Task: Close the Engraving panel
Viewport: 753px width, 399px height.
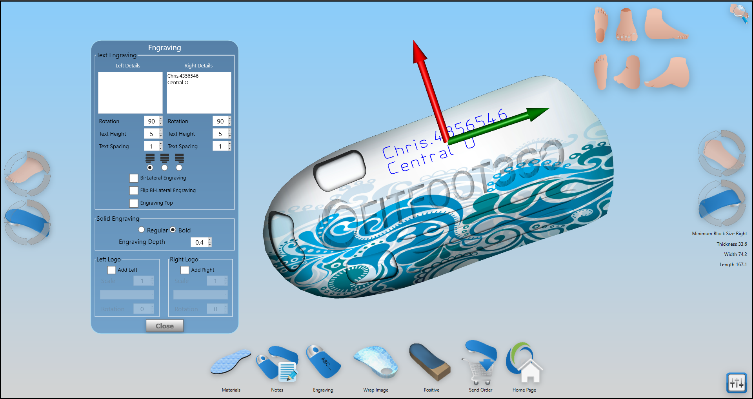Action: click(x=164, y=326)
